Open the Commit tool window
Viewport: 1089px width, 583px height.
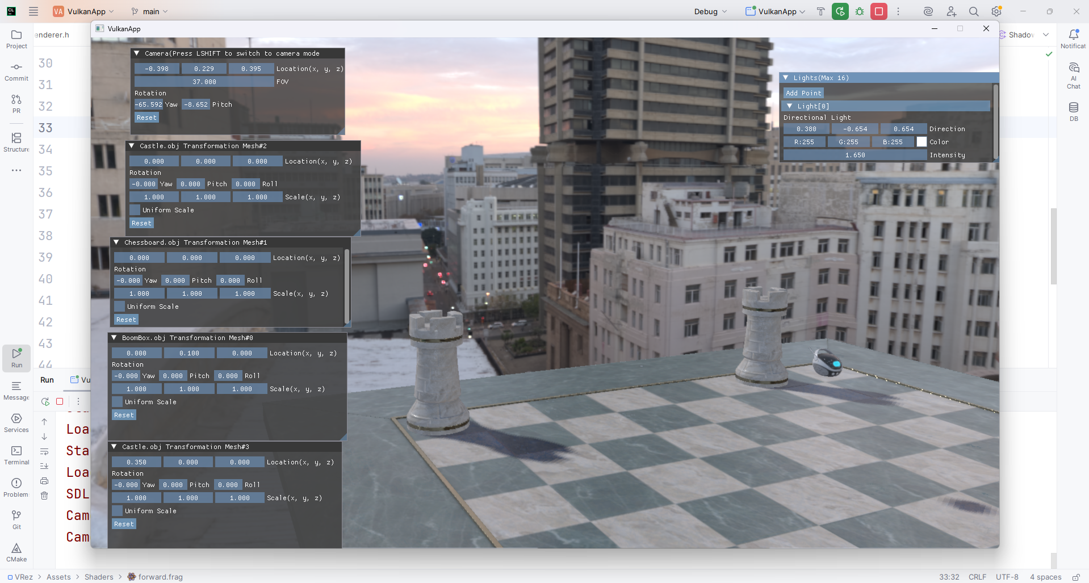pos(16,72)
